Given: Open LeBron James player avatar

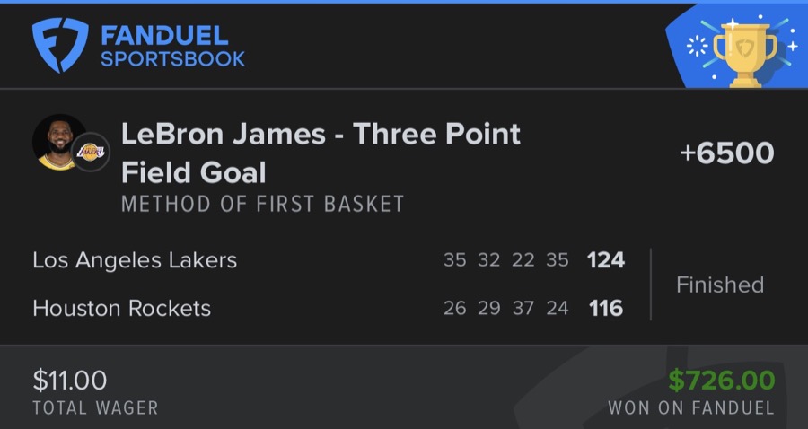Looking at the screenshot, I should 59,142.
